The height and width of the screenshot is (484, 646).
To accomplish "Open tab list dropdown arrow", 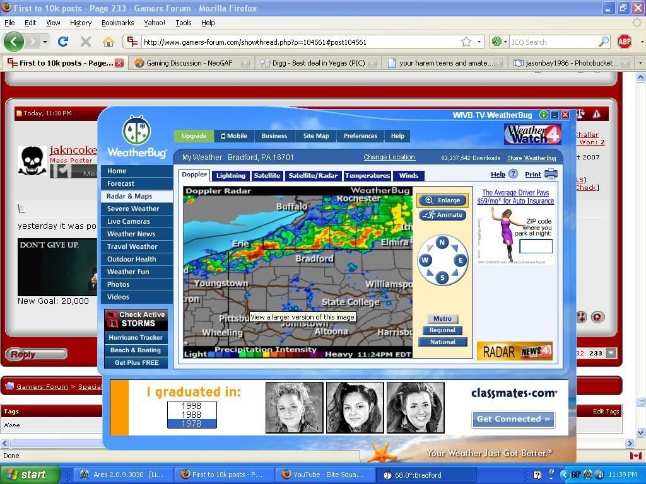I will (640, 63).
